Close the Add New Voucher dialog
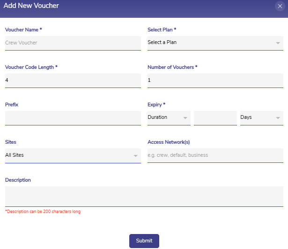 point(280,6)
